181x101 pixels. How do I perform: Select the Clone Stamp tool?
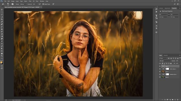point(2,29)
